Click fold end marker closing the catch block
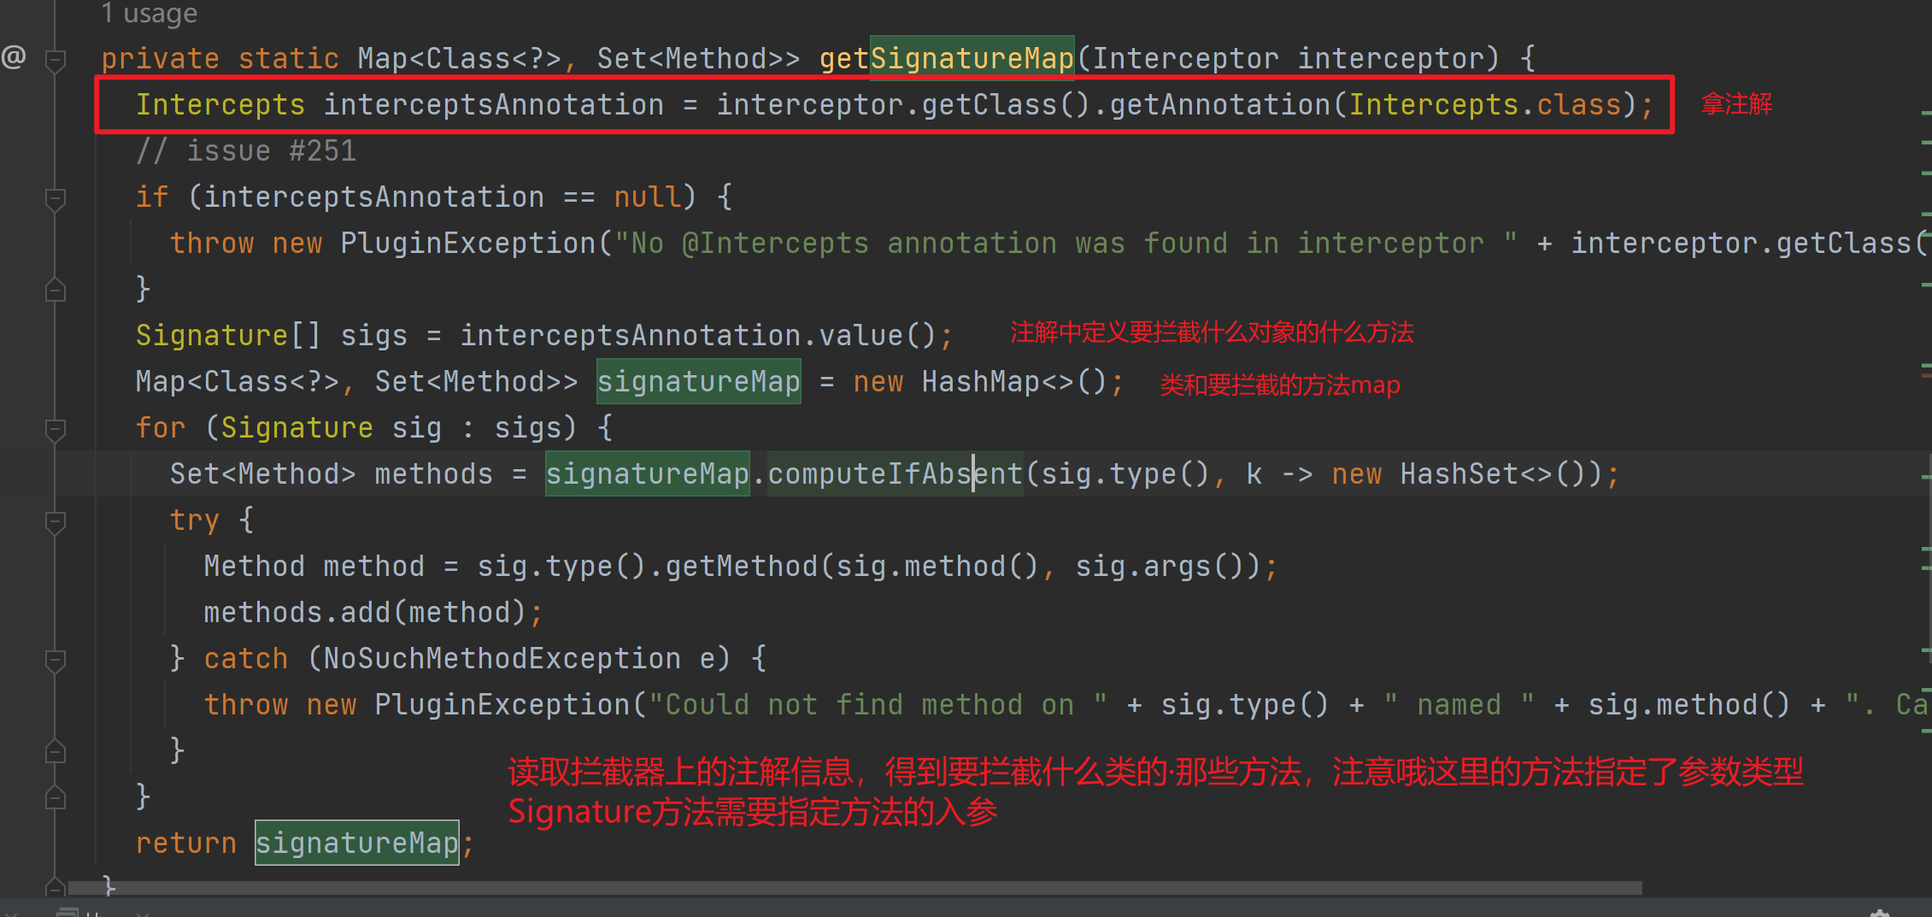Viewport: 1932px width, 917px height. tap(56, 751)
